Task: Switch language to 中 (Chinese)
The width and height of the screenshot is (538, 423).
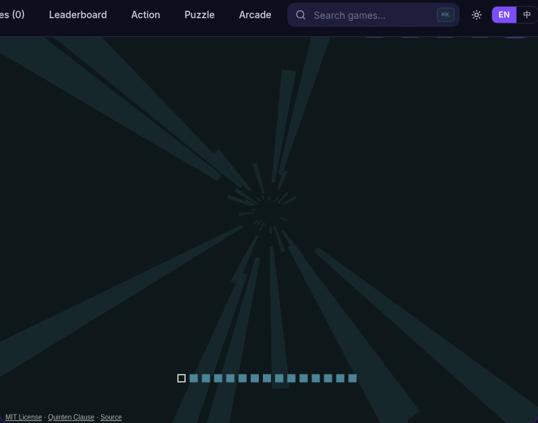Action: [527, 15]
